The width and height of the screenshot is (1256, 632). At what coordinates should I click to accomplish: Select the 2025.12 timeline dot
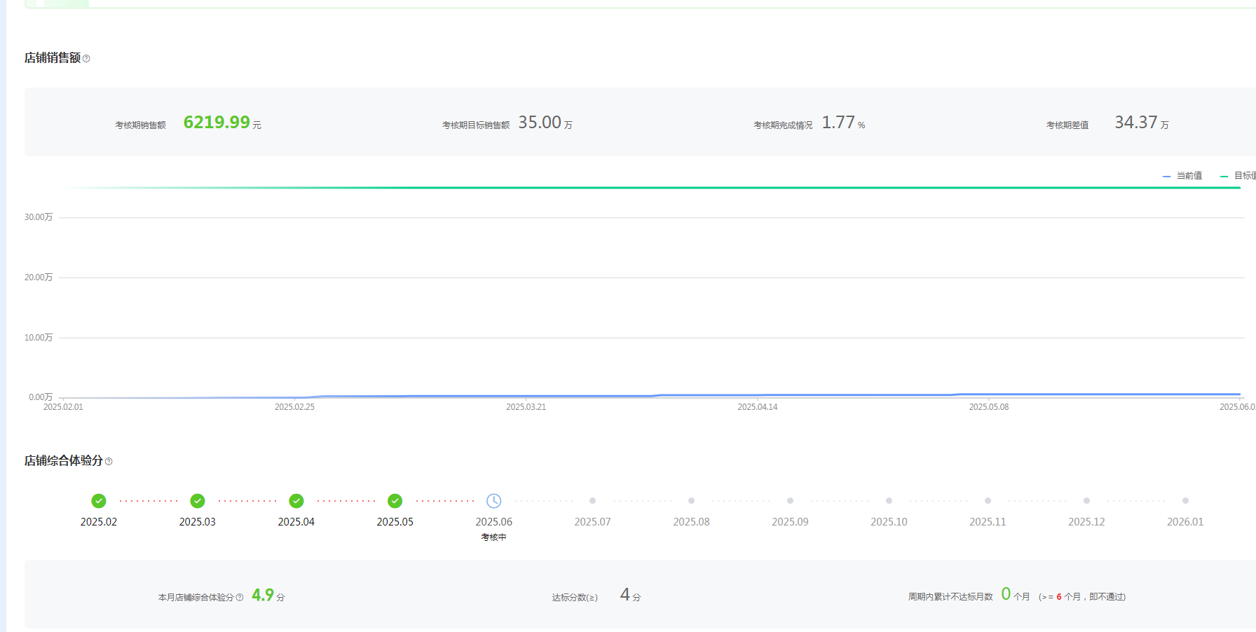coord(1087,501)
